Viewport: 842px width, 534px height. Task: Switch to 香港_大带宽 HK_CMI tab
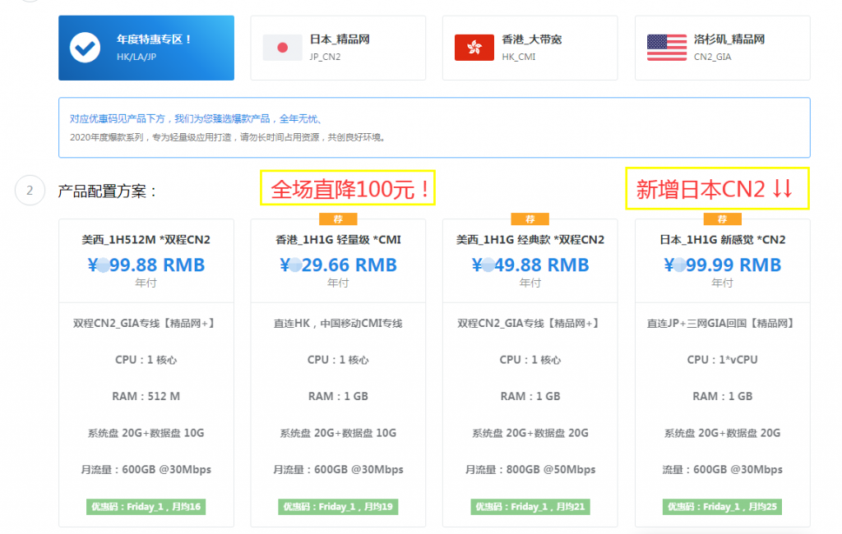click(530, 48)
